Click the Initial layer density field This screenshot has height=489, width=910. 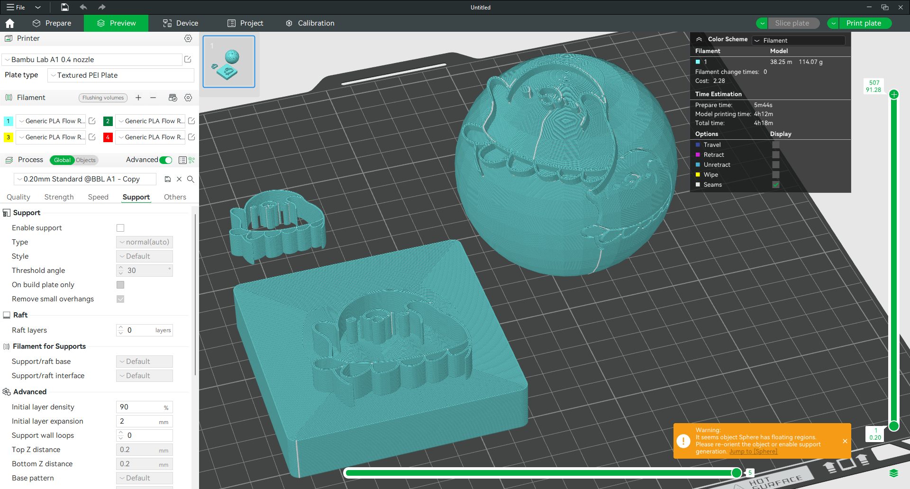145,407
